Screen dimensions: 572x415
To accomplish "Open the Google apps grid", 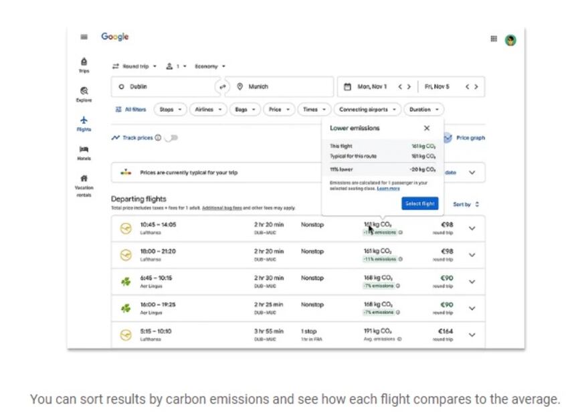I will click(494, 39).
